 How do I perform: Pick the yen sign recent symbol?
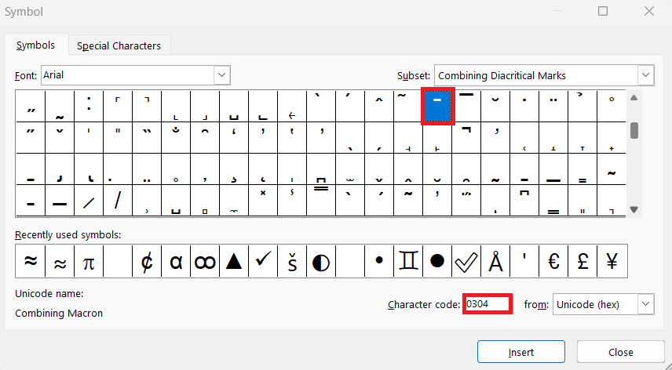[x=612, y=261]
